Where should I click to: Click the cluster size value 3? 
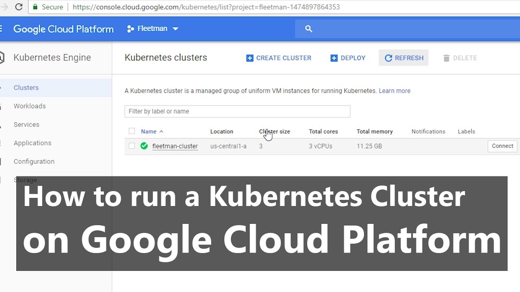261,146
